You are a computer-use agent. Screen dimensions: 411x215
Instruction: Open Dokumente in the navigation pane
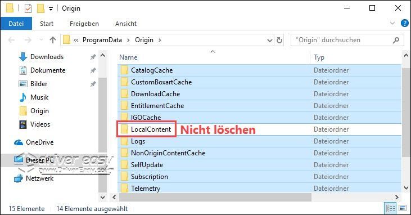(x=48, y=70)
